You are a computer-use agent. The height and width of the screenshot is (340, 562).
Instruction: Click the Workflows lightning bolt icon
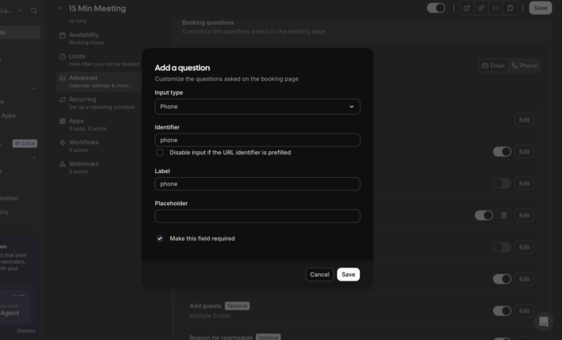tap(62, 143)
